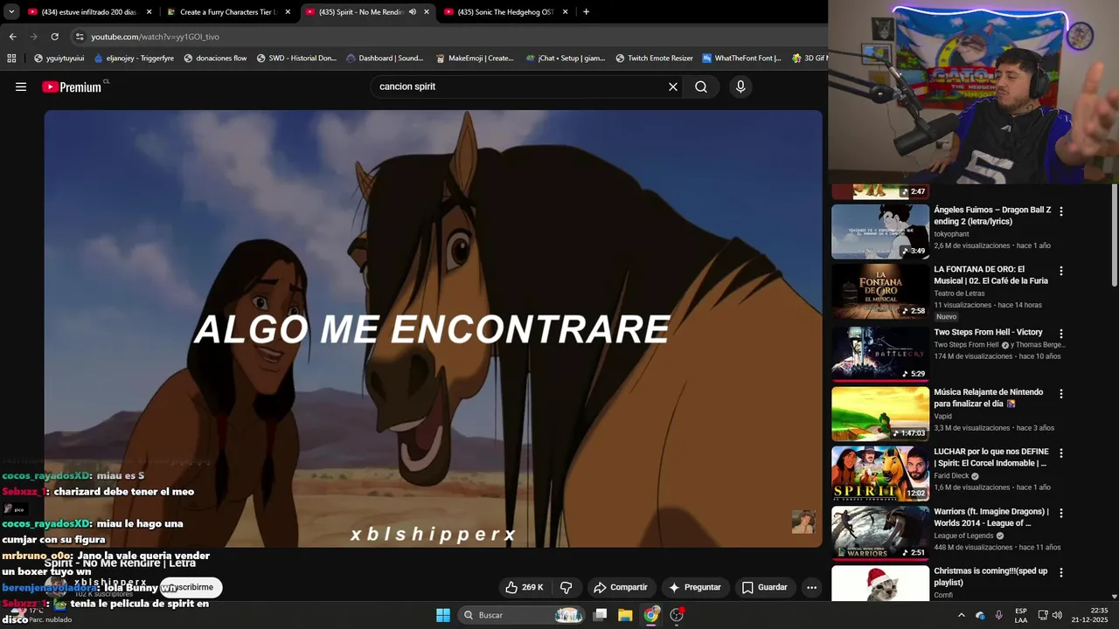The width and height of the screenshot is (1119, 629).
Task: Open the Chrome apps grid shortcut
Action: [11, 59]
